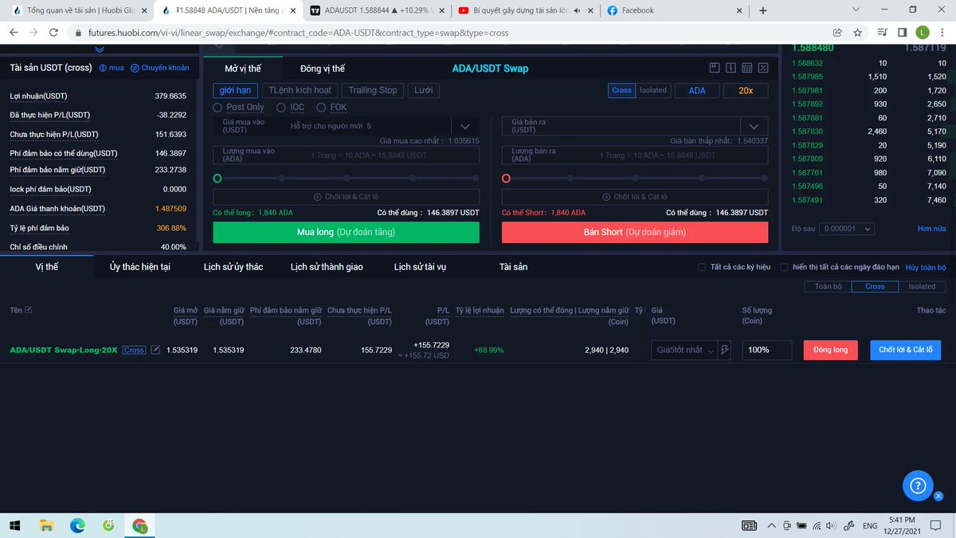Screen dimensions: 956x538
Task: Click the blue Chốt lời & Cắt lỗ button
Action: click(906, 350)
